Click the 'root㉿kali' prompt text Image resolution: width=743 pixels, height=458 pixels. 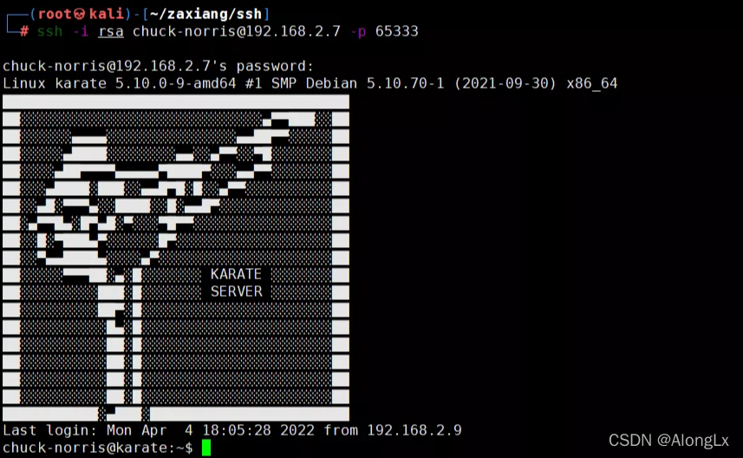(81, 14)
